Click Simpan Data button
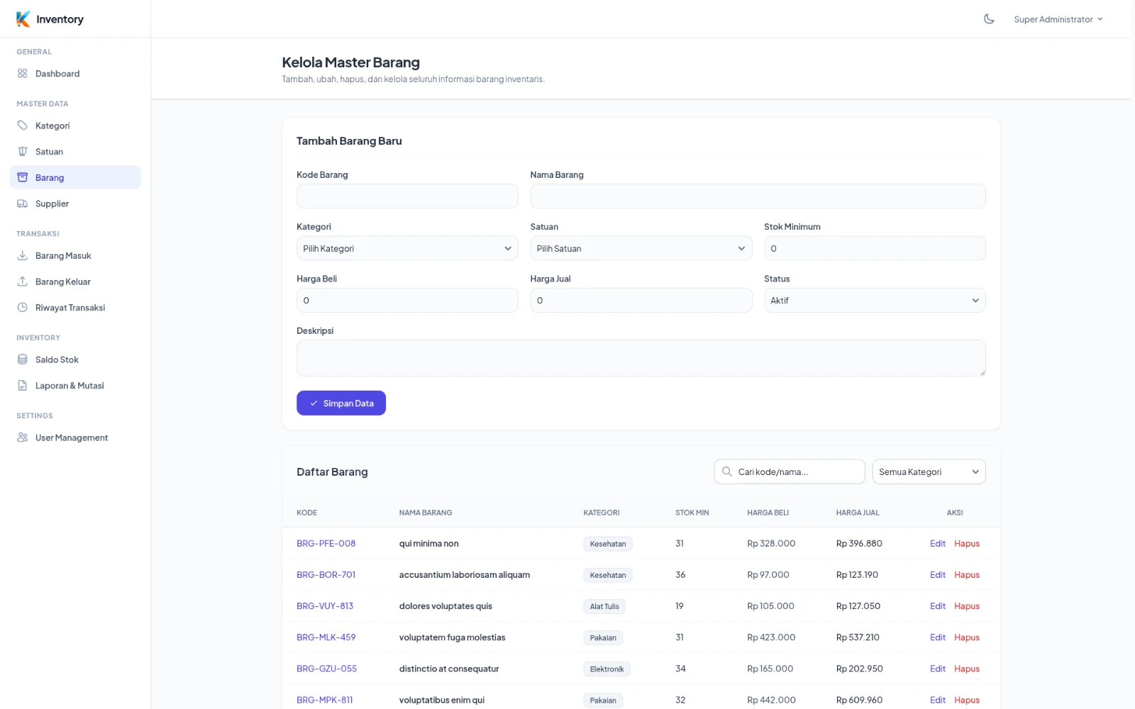The image size is (1135, 709). (341, 403)
